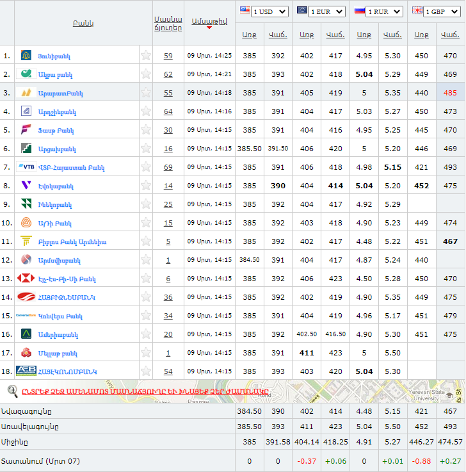Open the 1 EUR currency dropdown
466x472 pixels.
click(x=327, y=12)
